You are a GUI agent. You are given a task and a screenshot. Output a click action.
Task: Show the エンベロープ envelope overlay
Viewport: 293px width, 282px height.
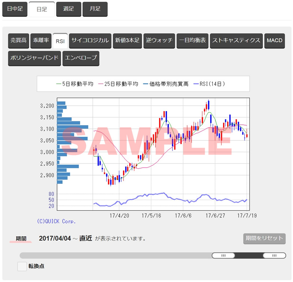pyautogui.click(x=81, y=59)
